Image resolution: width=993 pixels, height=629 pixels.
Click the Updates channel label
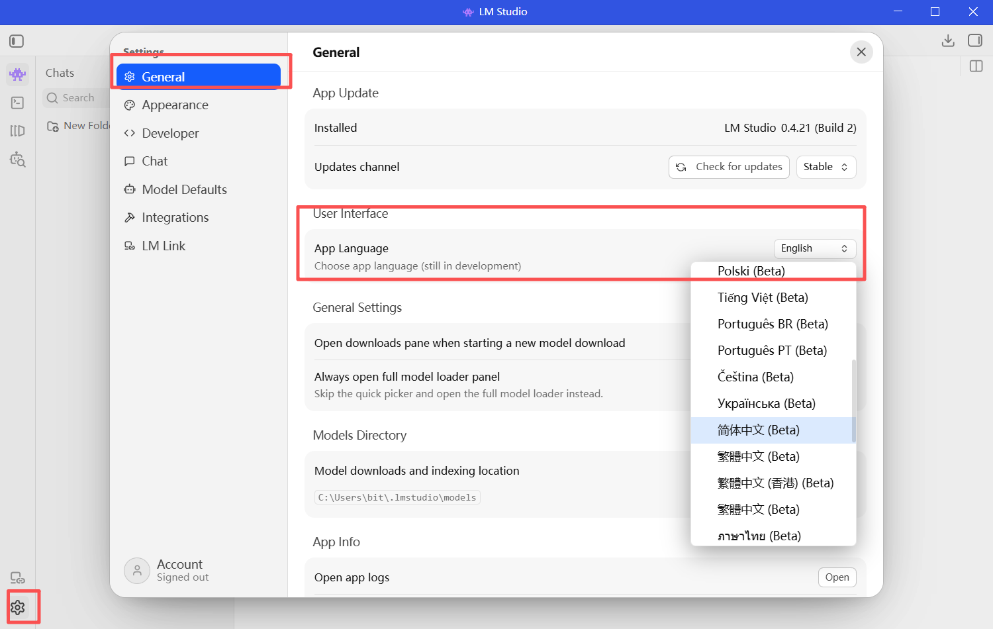tap(357, 167)
